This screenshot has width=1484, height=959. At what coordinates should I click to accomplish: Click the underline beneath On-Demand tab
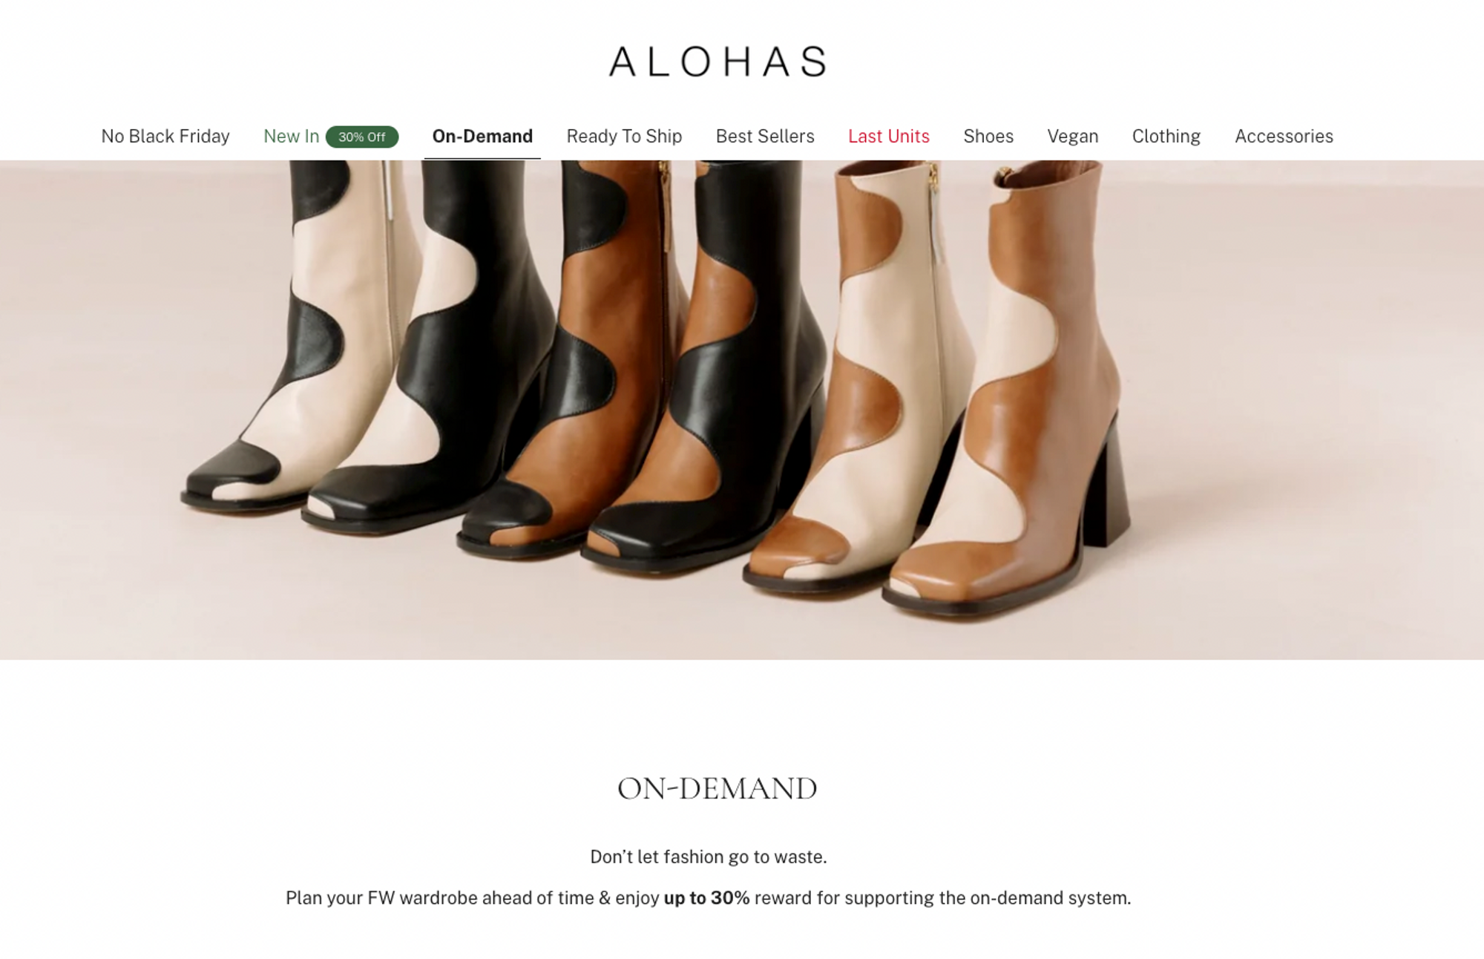point(482,158)
